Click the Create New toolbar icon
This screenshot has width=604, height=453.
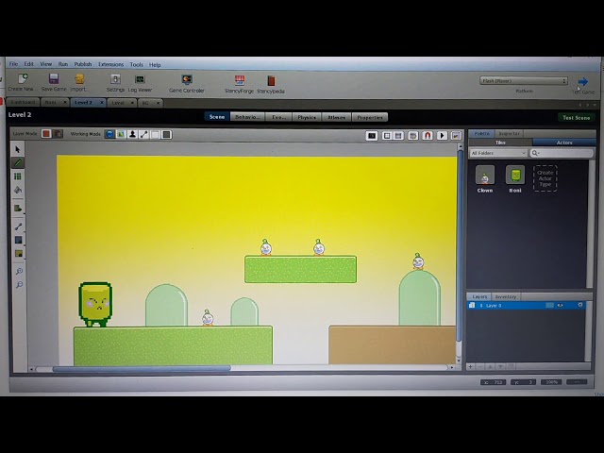pyautogui.click(x=23, y=79)
